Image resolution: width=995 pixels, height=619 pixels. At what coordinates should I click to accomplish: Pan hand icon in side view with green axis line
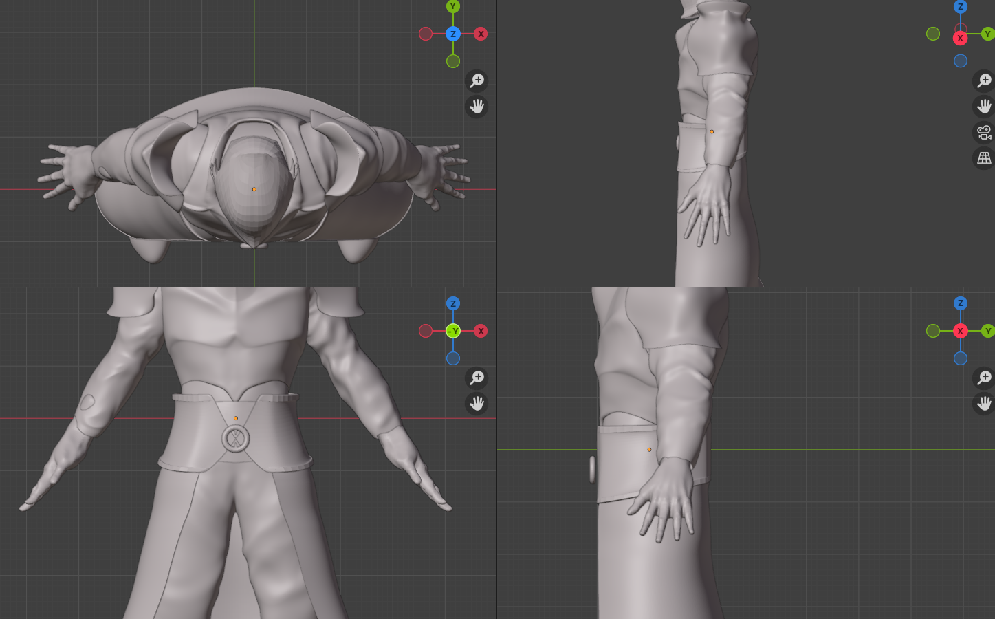(x=984, y=404)
